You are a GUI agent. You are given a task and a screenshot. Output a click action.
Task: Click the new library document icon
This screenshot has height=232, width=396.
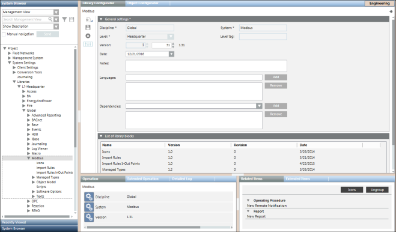click(89, 19)
